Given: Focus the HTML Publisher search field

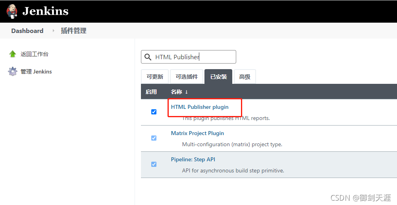Looking at the screenshot, I should pyautogui.click(x=188, y=57).
